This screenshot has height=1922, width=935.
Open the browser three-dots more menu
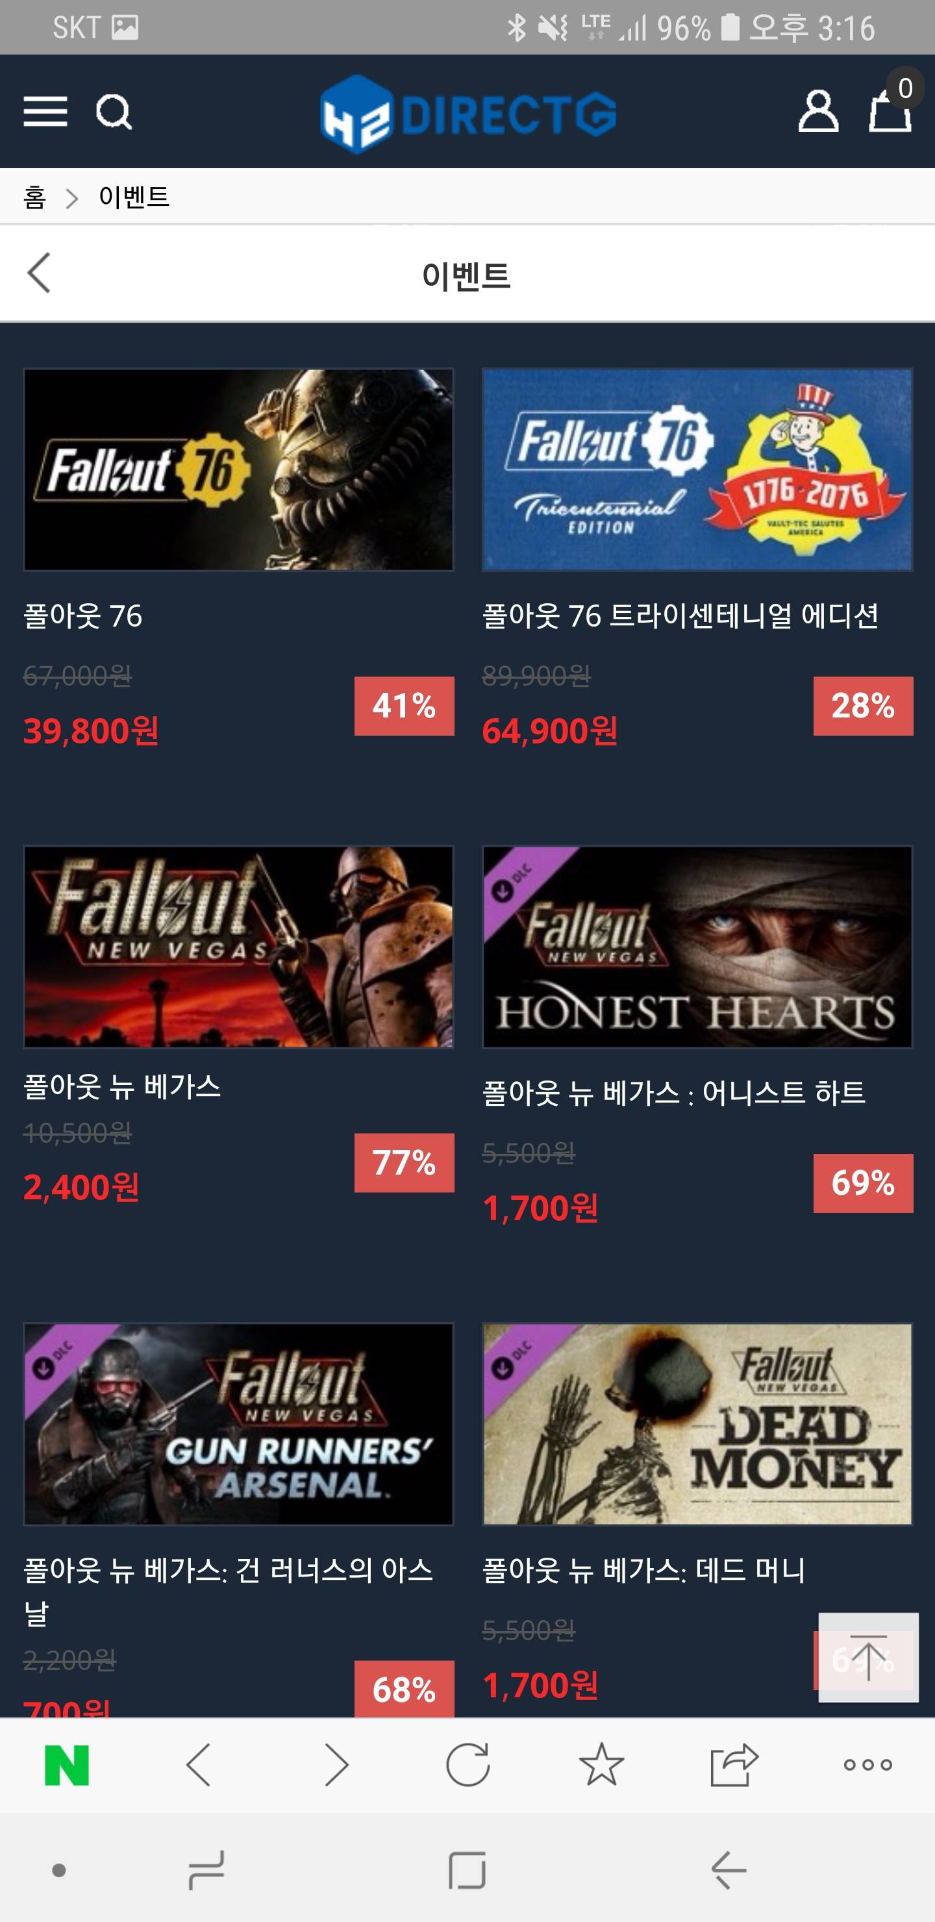[x=868, y=1766]
